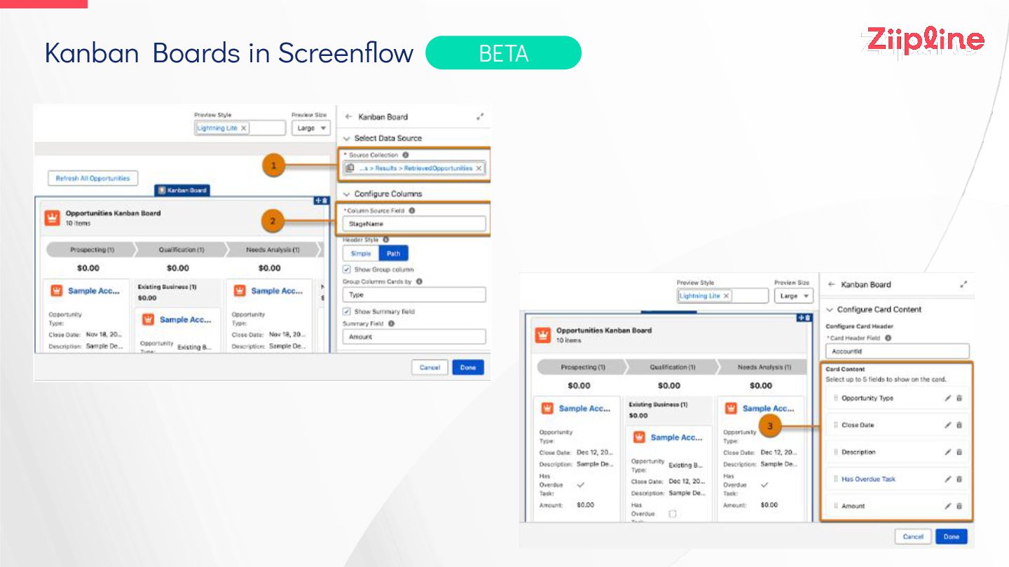Collapse the Select Data Source section
Viewport: 1009px width, 567px height.
click(x=347, y=139)
